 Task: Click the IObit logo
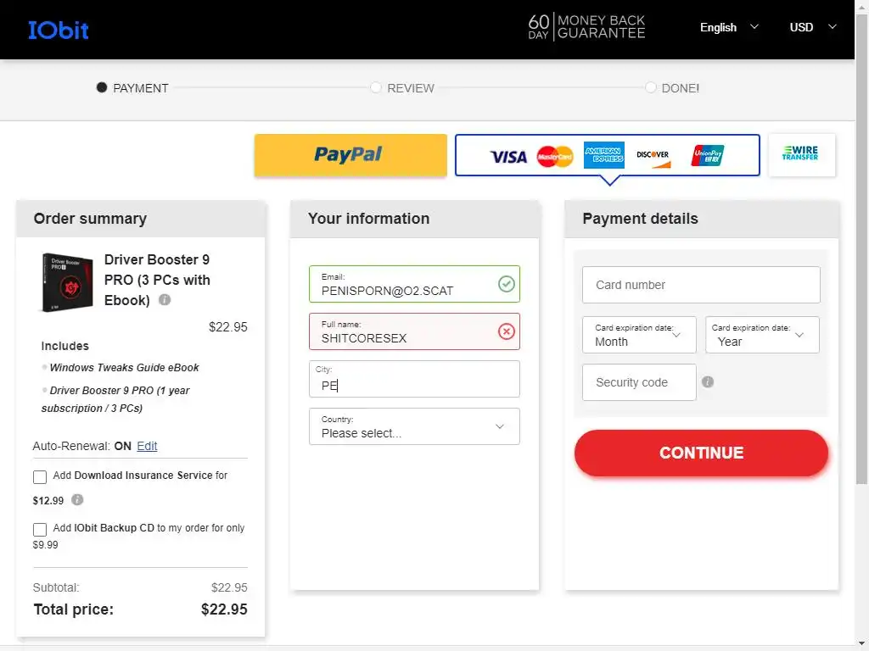(x=58, y=31)
